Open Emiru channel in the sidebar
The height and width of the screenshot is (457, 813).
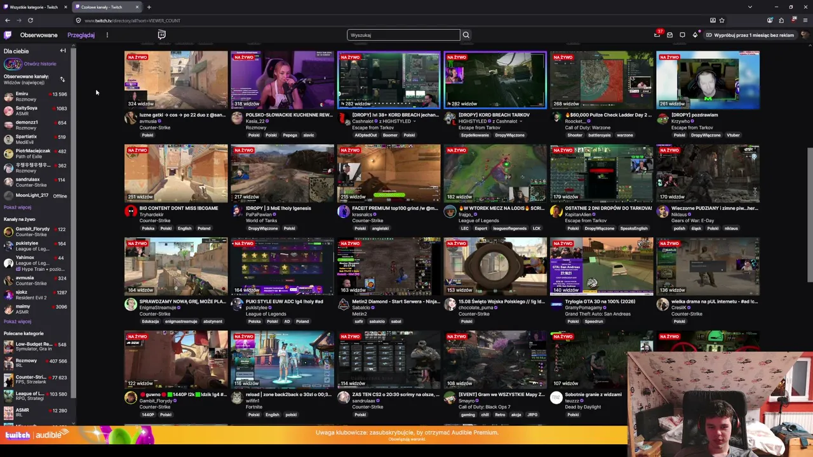(x=36, y=96)
